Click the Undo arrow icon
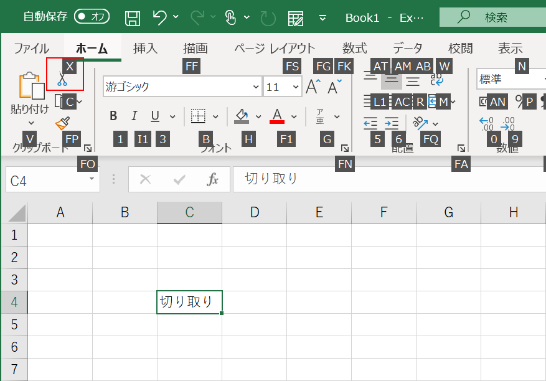Screen dimensions: 546x381 pos(159,17)
